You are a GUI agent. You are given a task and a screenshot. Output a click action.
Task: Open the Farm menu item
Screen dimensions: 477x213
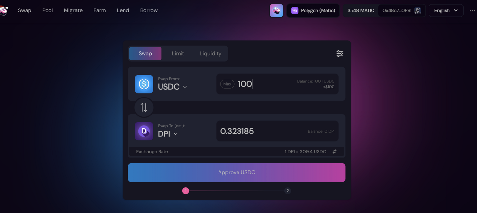pos(100,10)
